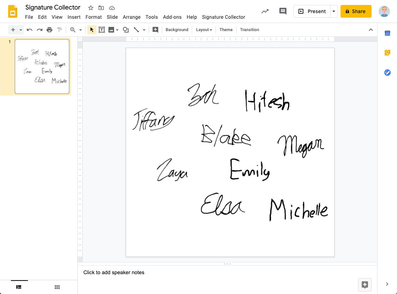Click the yellow Share button
Viewport: 397px width, 294px height.
pos(356,11)
